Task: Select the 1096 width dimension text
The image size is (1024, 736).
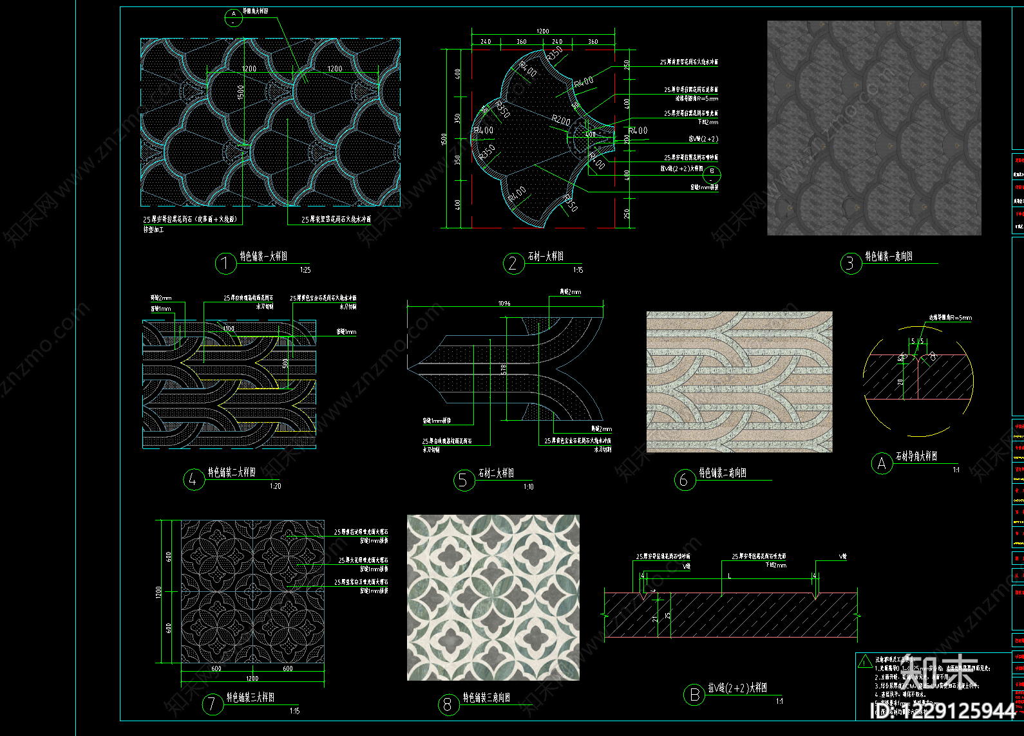Action: tap(504, 304)
